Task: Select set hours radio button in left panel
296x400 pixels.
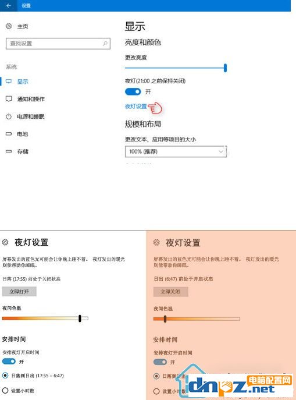Action: 5,390
